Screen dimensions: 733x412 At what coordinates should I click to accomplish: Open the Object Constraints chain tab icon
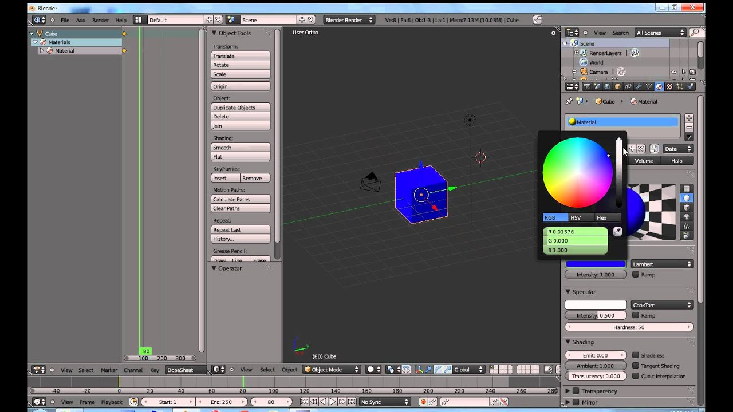tap(628, 86)
